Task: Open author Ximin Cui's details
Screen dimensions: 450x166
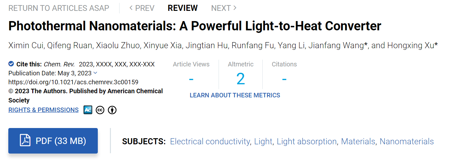Action: click(x=26, y=46)
